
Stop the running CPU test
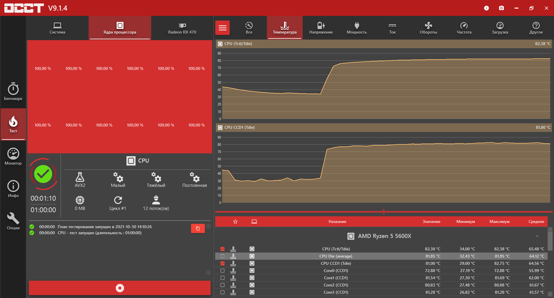coord(120,288)
